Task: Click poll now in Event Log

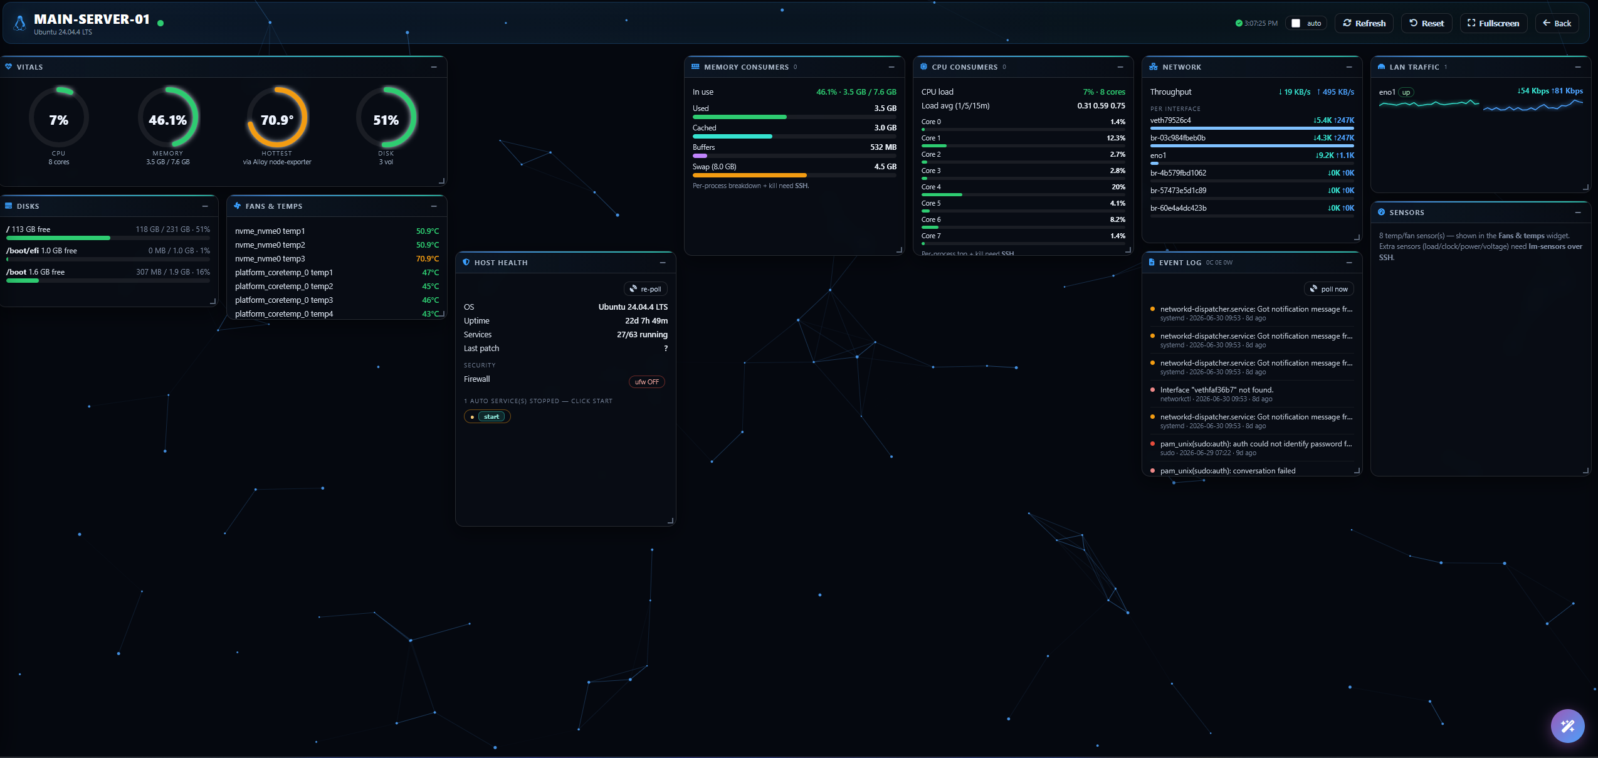Action: (1329, 289)
